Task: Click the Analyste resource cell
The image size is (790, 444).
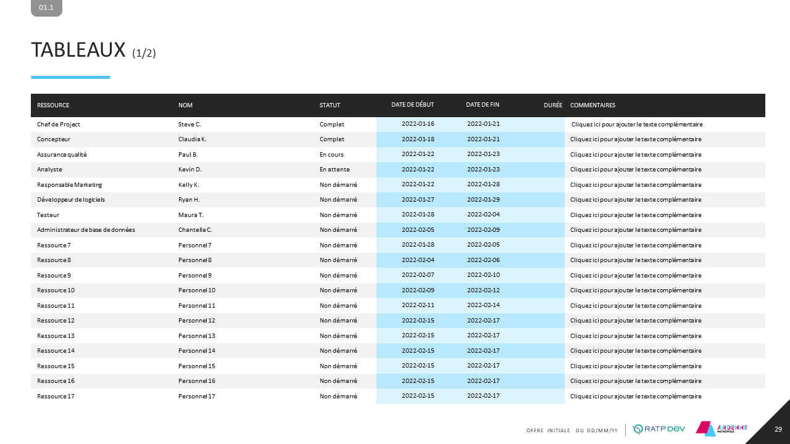Action: coord(49,170)
